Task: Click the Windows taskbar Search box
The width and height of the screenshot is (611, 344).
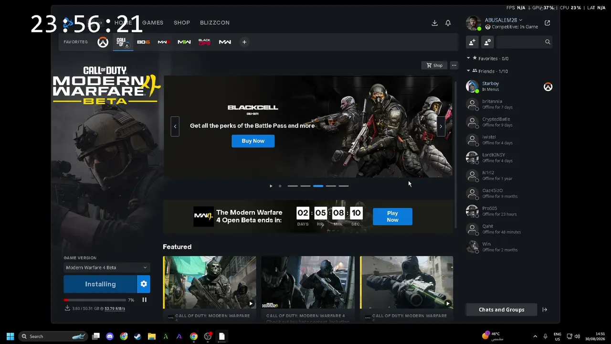Action: tap(53, 336)
